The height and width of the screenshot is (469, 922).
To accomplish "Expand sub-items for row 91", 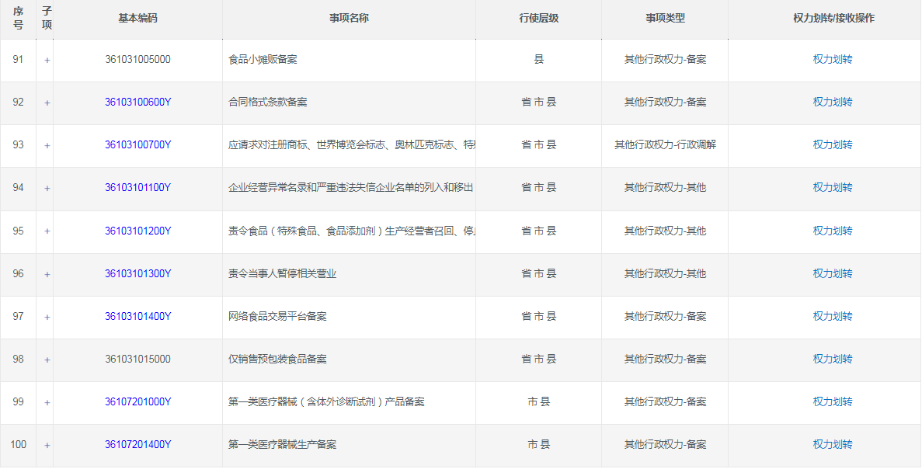I will click(47, 60).
